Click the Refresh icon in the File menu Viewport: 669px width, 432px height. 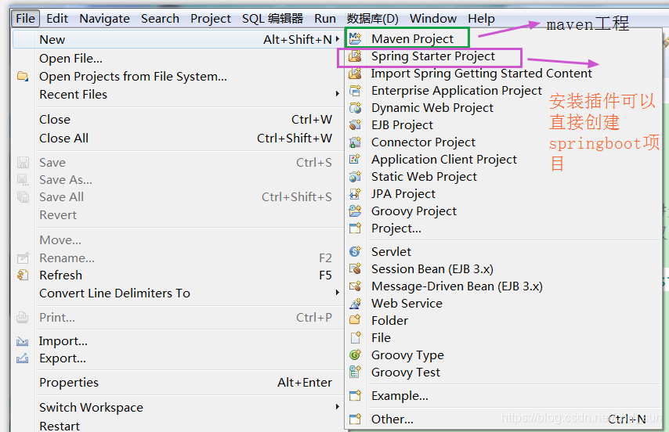[23, 275]
